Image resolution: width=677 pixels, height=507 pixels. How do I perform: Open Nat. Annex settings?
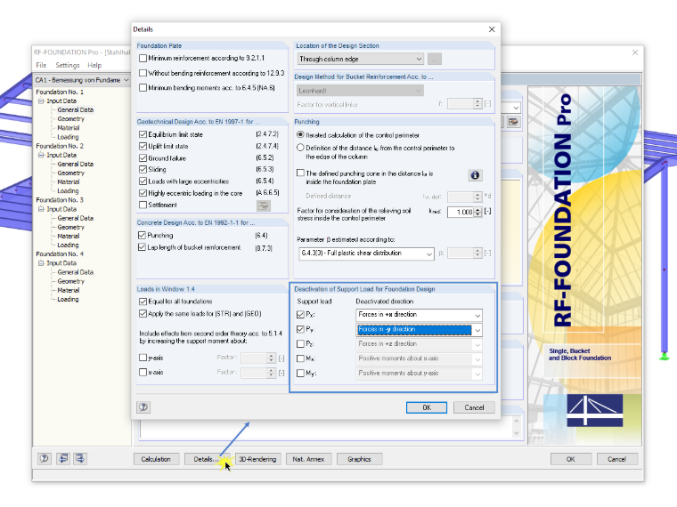pos(308,459)
